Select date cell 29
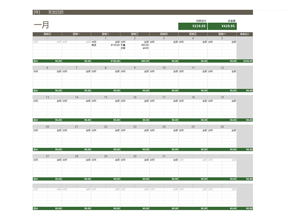 [106, 156]
